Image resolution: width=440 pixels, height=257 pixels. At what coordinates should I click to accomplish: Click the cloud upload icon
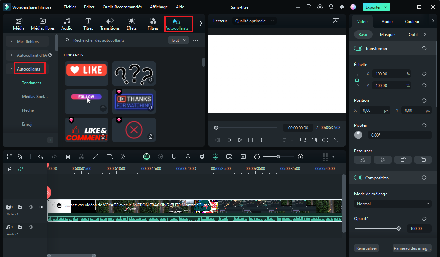click(320, 7)
